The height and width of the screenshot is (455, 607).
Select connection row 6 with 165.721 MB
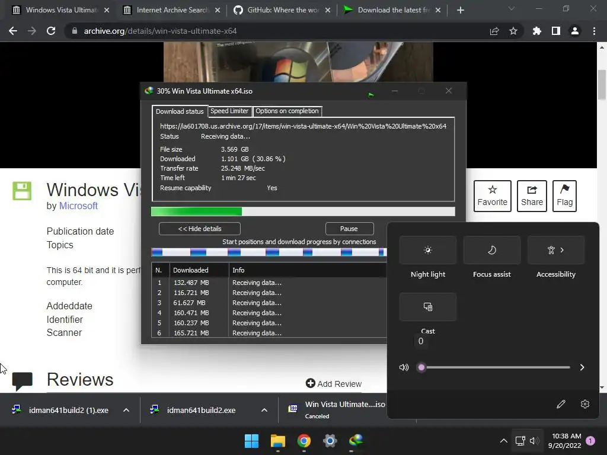(269, 333)
